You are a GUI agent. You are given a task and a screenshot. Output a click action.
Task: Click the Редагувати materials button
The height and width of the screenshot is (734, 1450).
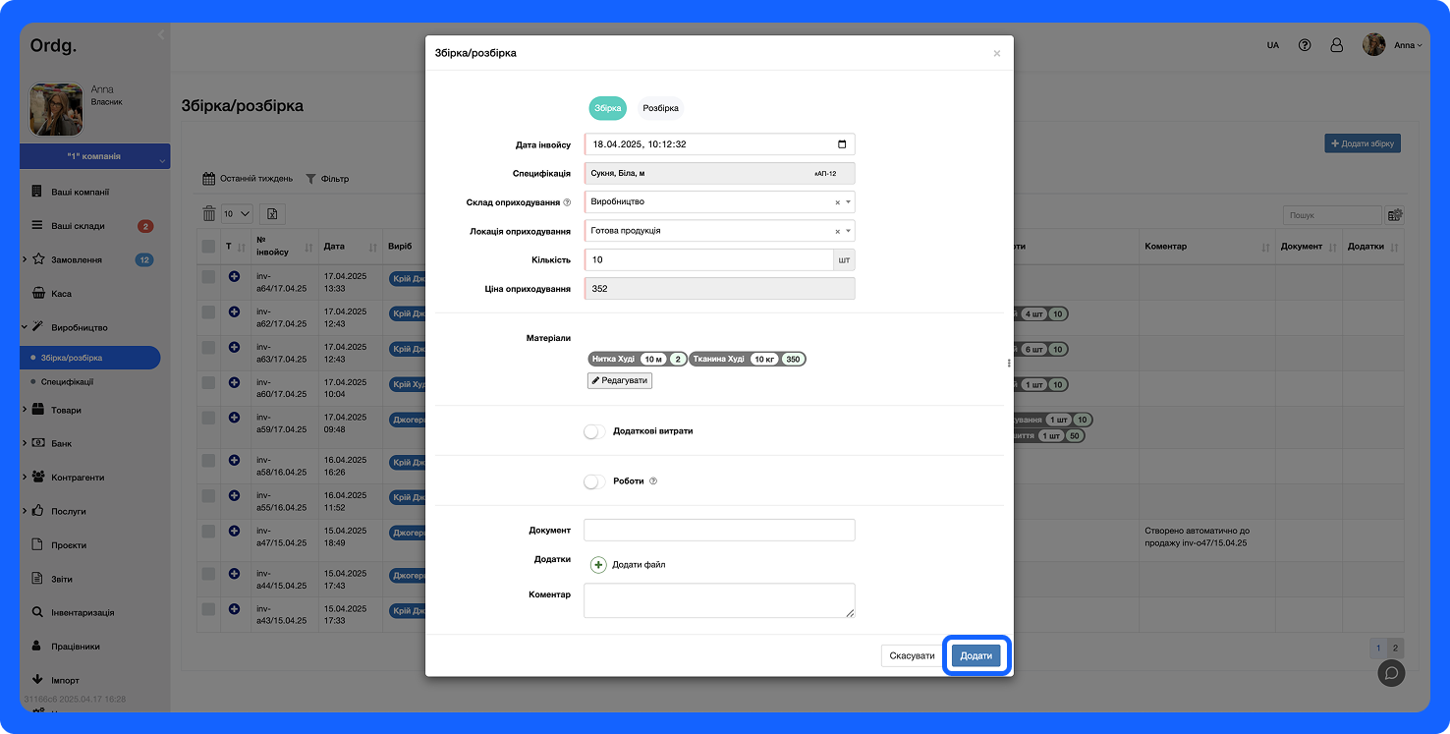620,380
